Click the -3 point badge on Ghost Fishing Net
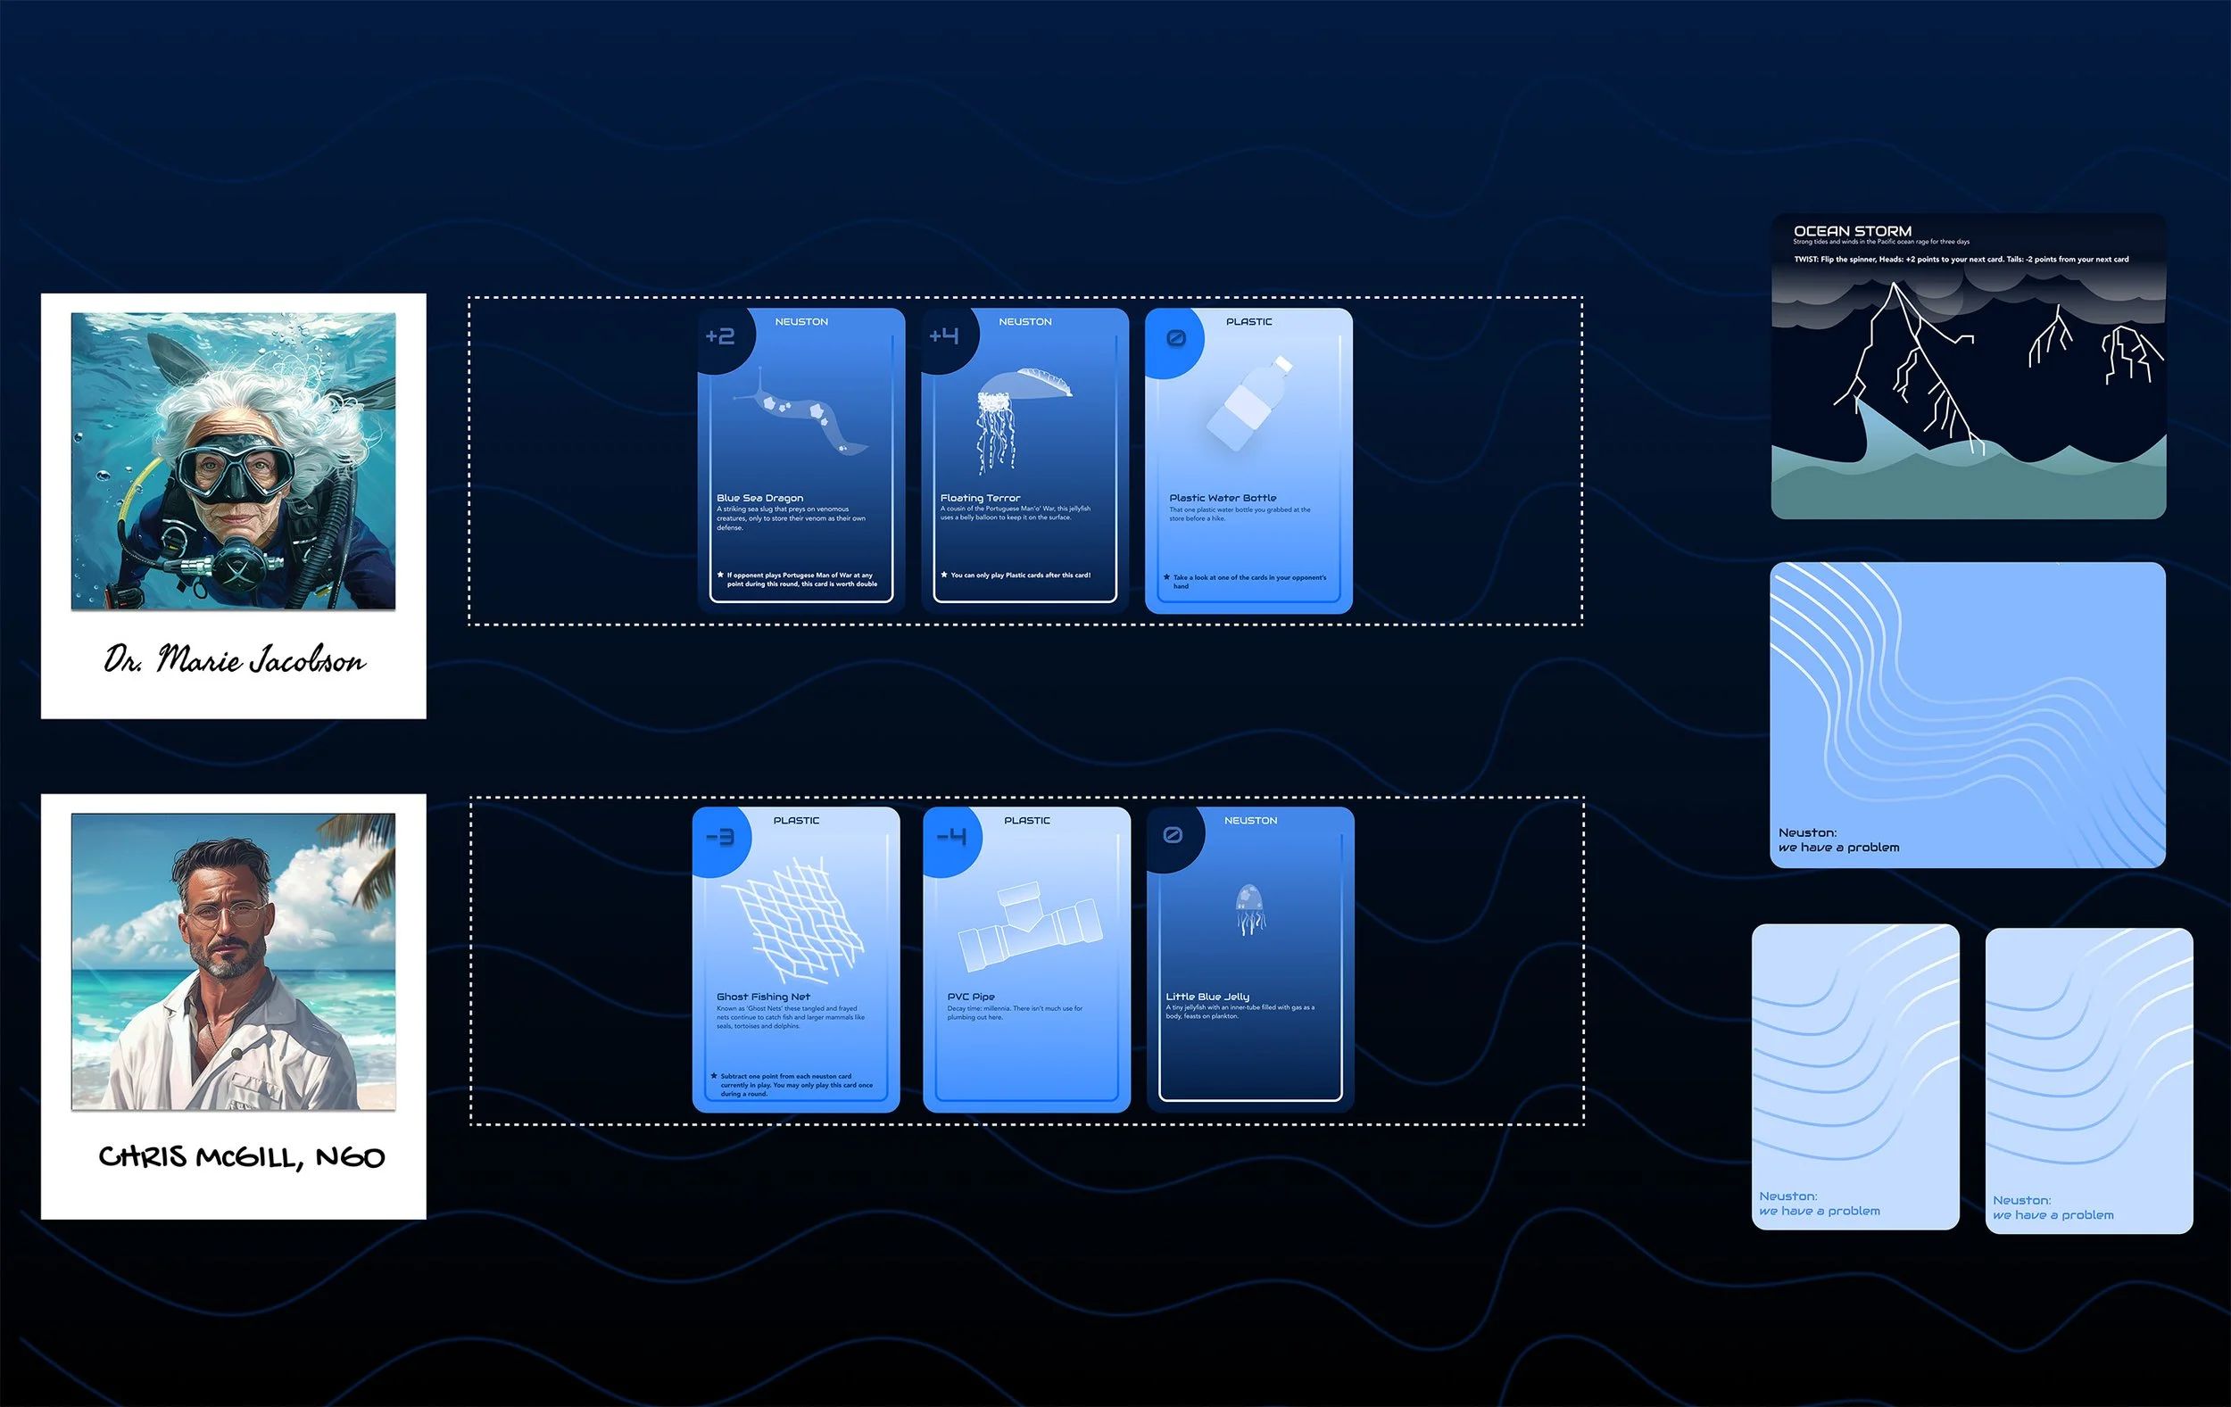Image resolution: width=2231 pixels, height=1407 pixels. (720, 838)
